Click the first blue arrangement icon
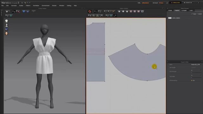 coord(24,11)
